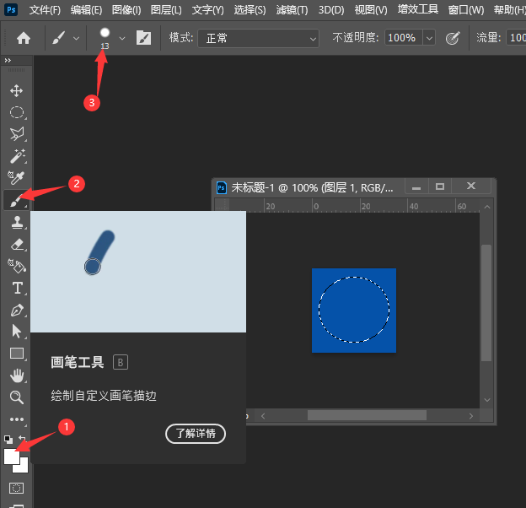Open the Edit Toolbar three-dots menu
This screenshot has height=508, width=526.
pos(17,419)
